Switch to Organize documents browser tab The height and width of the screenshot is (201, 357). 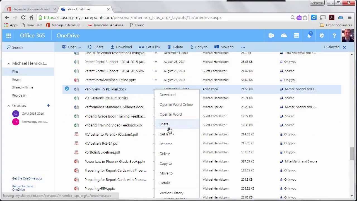(x=31, y=9)
